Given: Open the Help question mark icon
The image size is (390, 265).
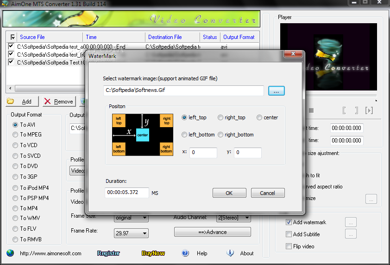Looking at the screenshot, I should (x=185, y=253).
